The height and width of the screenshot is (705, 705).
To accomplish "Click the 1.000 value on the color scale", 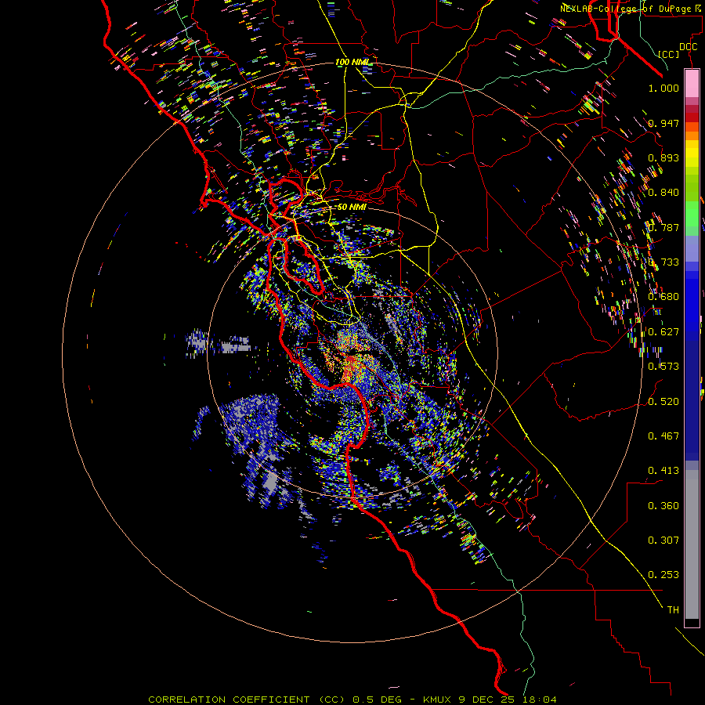I will pyautogui.click(x=663, y=88).
